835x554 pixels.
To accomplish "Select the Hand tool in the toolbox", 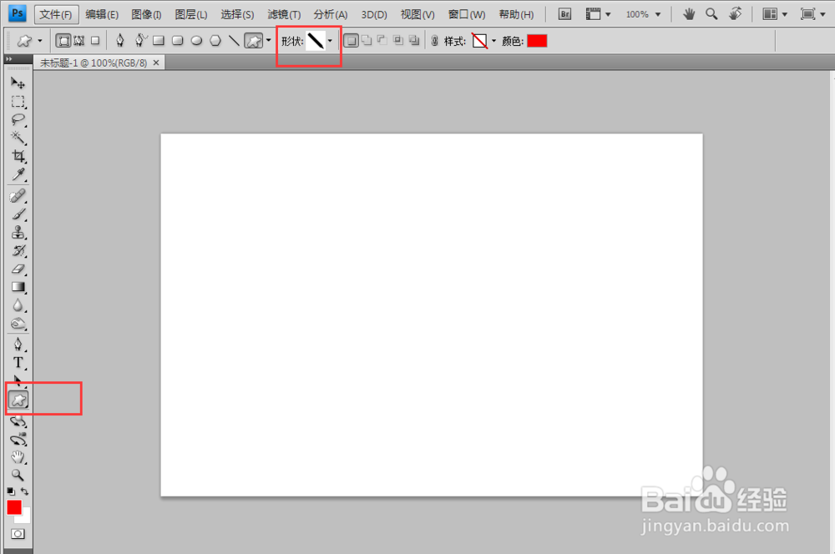I will tap(18, 457).
